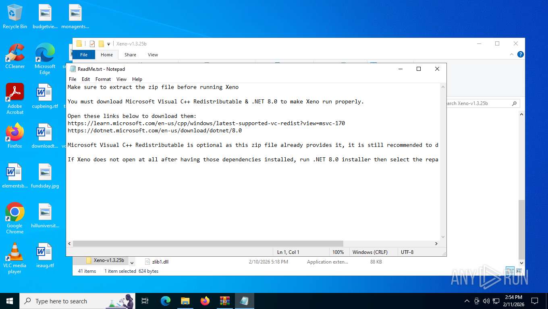Image resolution: width=548 pixels, height=309 pixels.
Task: Switch to the Home ribbon tab
Action: 107,55
